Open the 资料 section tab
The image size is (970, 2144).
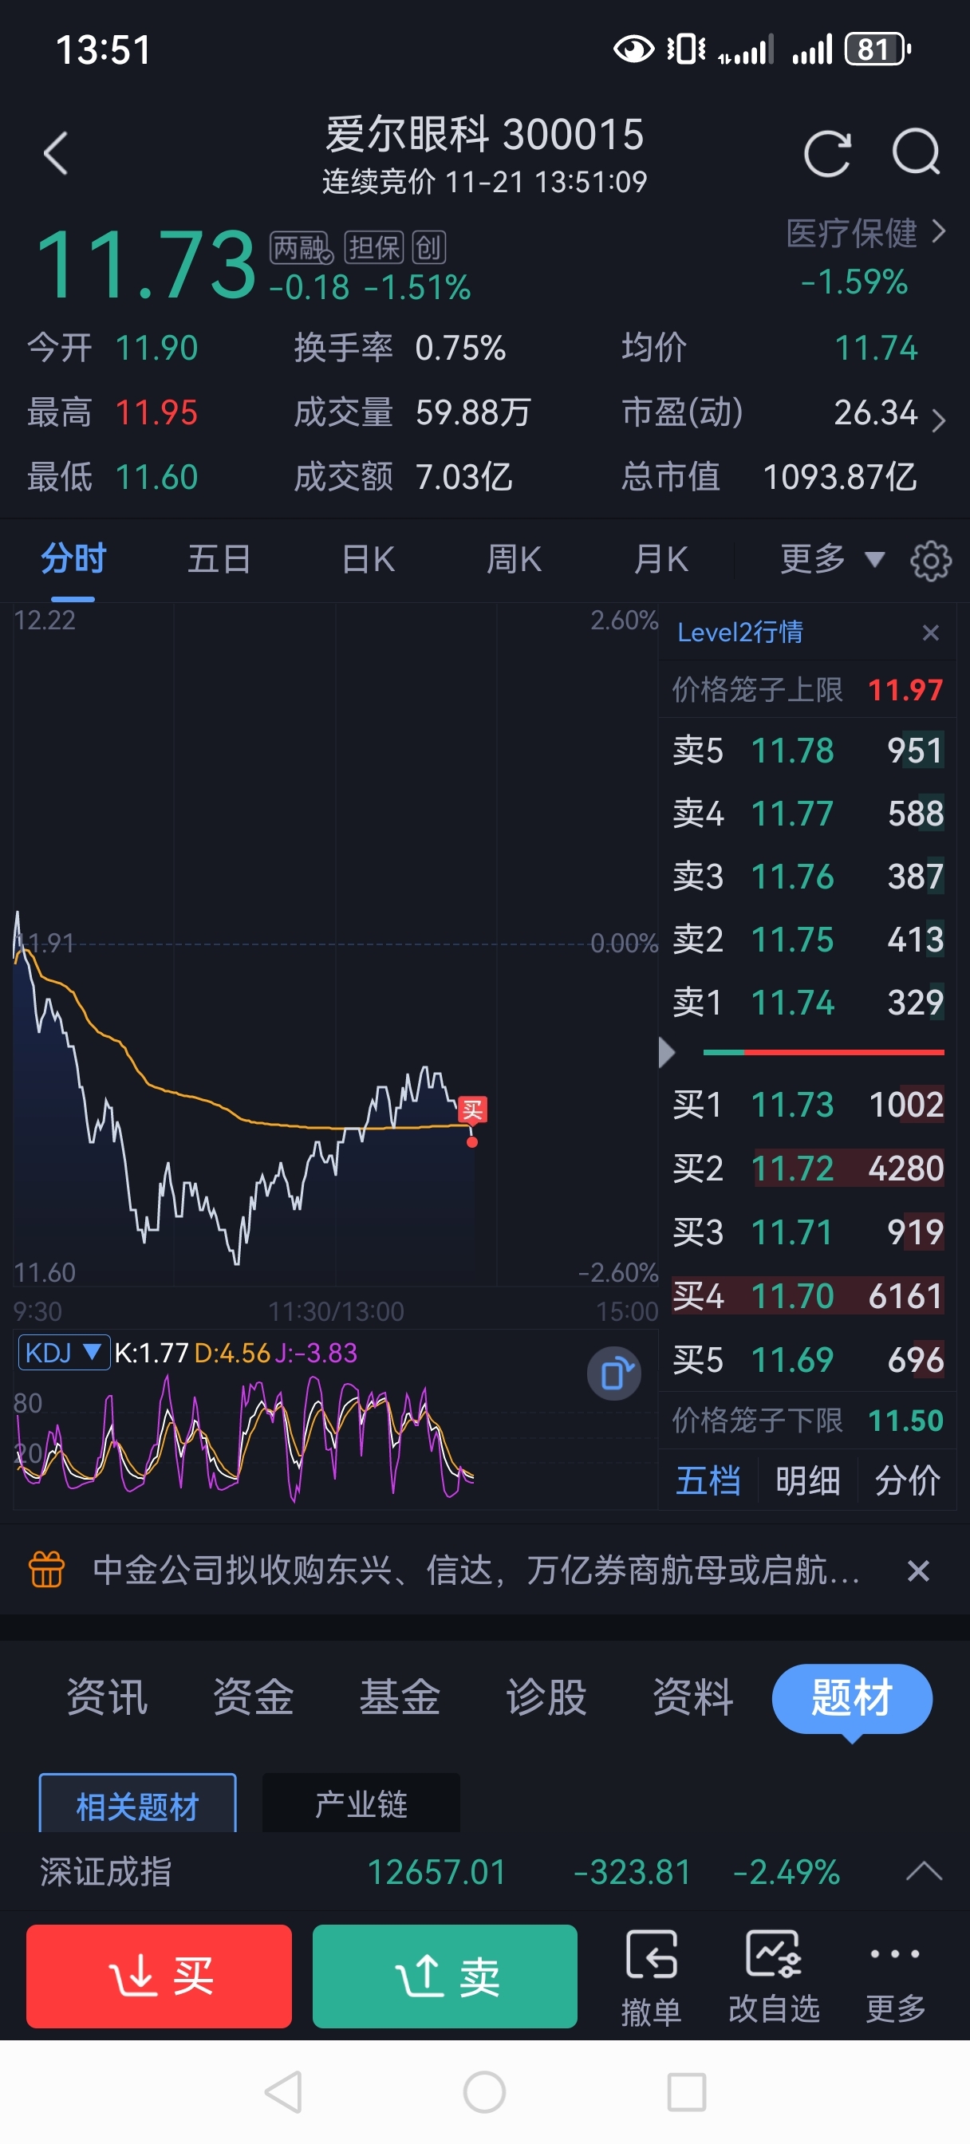(x=692, y=1698)
